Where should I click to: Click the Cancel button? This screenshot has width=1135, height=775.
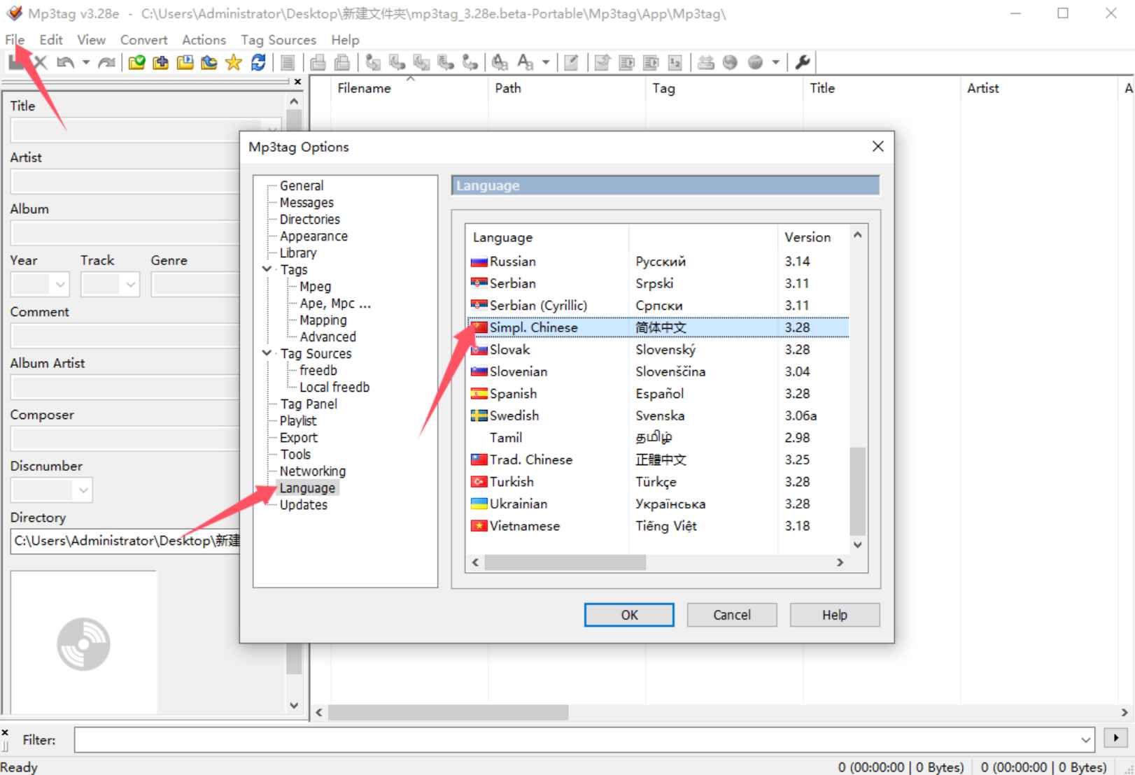[x=731, y=615]
